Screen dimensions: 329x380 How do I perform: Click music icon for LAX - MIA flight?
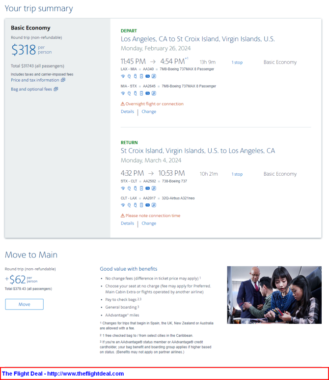click(154, 76)
